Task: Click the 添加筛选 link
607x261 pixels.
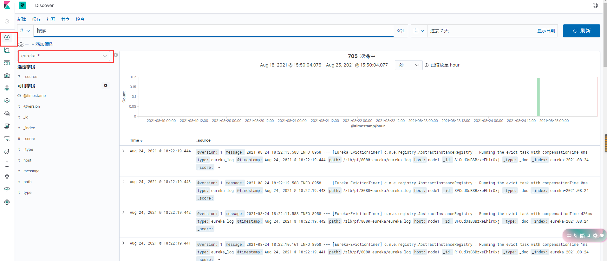Action: tap(42, 44)
